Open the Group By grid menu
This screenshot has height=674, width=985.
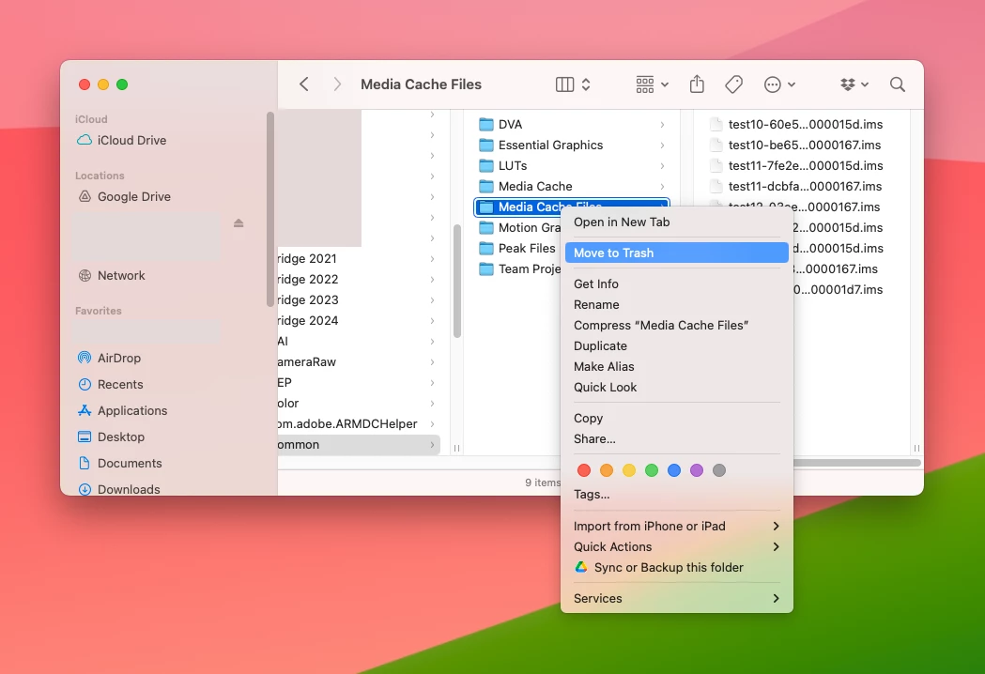[x=652, y=84]
